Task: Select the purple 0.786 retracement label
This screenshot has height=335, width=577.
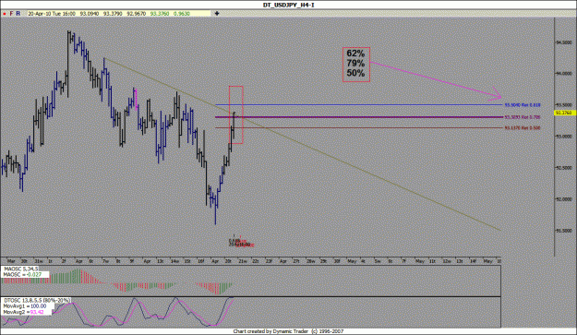Action: (x=523, y=117)
